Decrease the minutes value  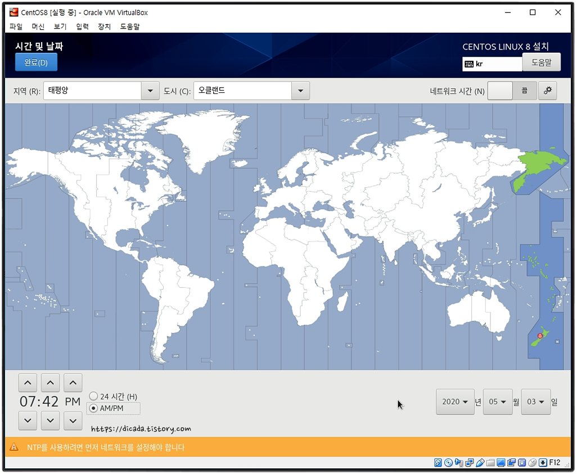click(x=51, y=421)
